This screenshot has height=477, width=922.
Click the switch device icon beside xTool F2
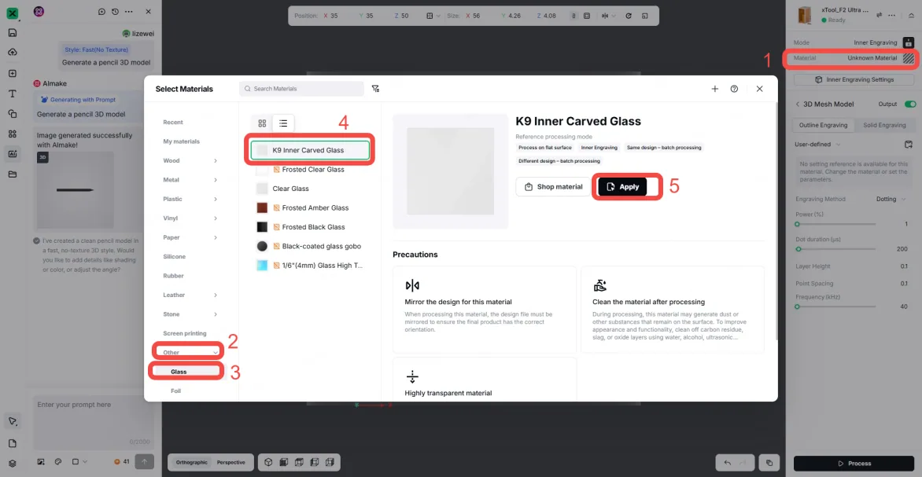pyautogui.click(x=879, y=15)
